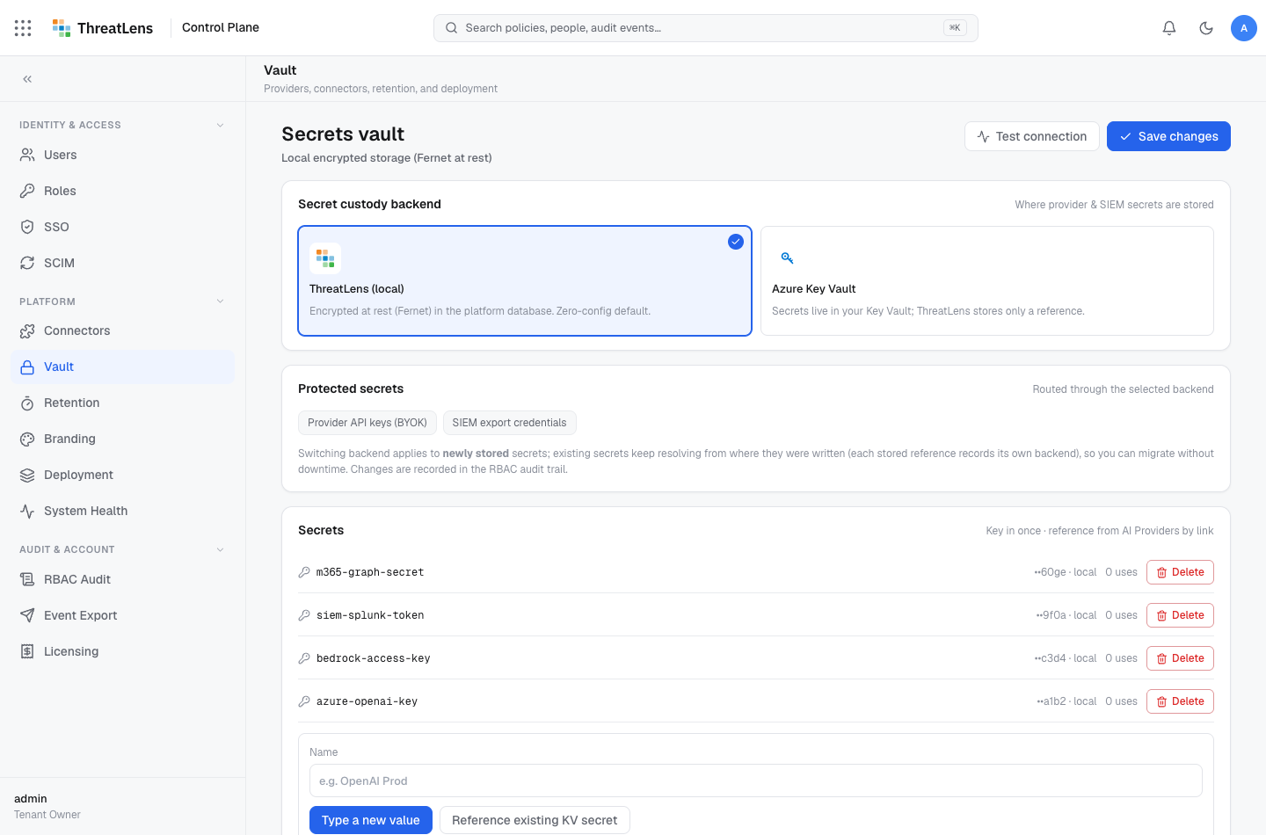The height and width of the screenshot is (835, 1266).
Task: Toggle dark mode moon icon
Action: click(1206, 28)
